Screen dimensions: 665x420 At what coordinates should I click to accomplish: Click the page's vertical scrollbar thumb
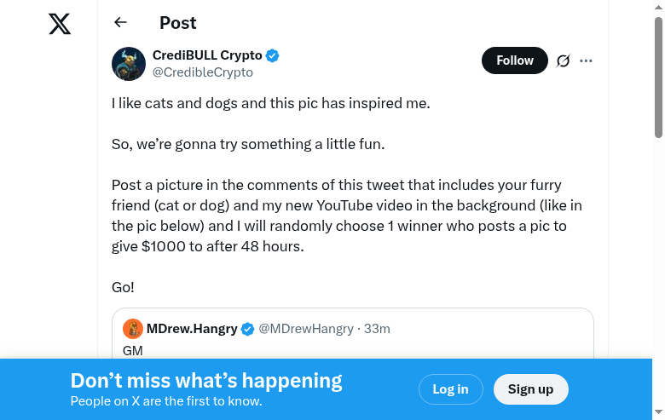click(x=658, y=77)
